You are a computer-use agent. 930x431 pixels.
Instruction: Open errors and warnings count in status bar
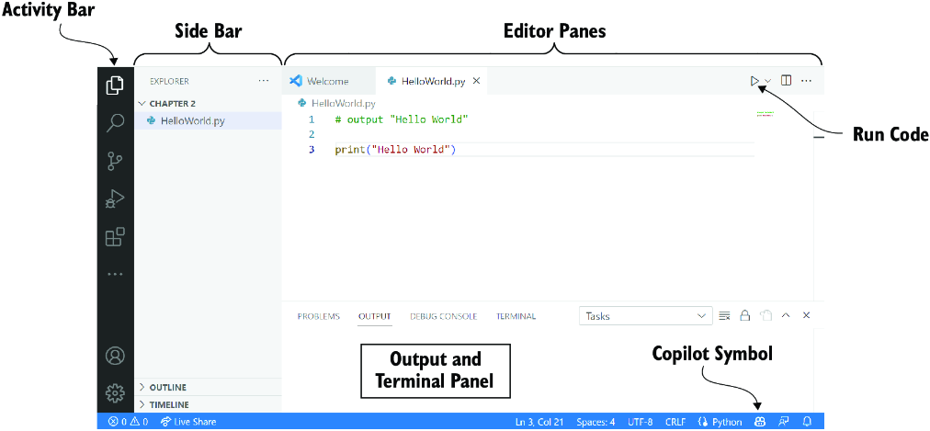[x=128, y=422]
